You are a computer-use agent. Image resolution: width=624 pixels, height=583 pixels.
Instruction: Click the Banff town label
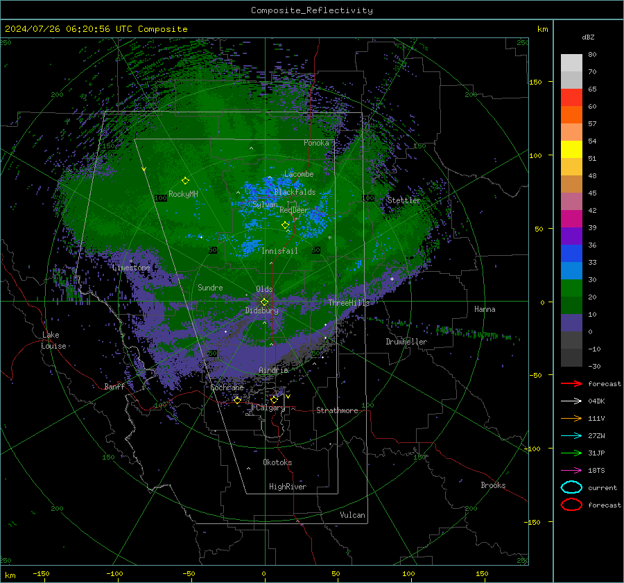coord(114,386)
